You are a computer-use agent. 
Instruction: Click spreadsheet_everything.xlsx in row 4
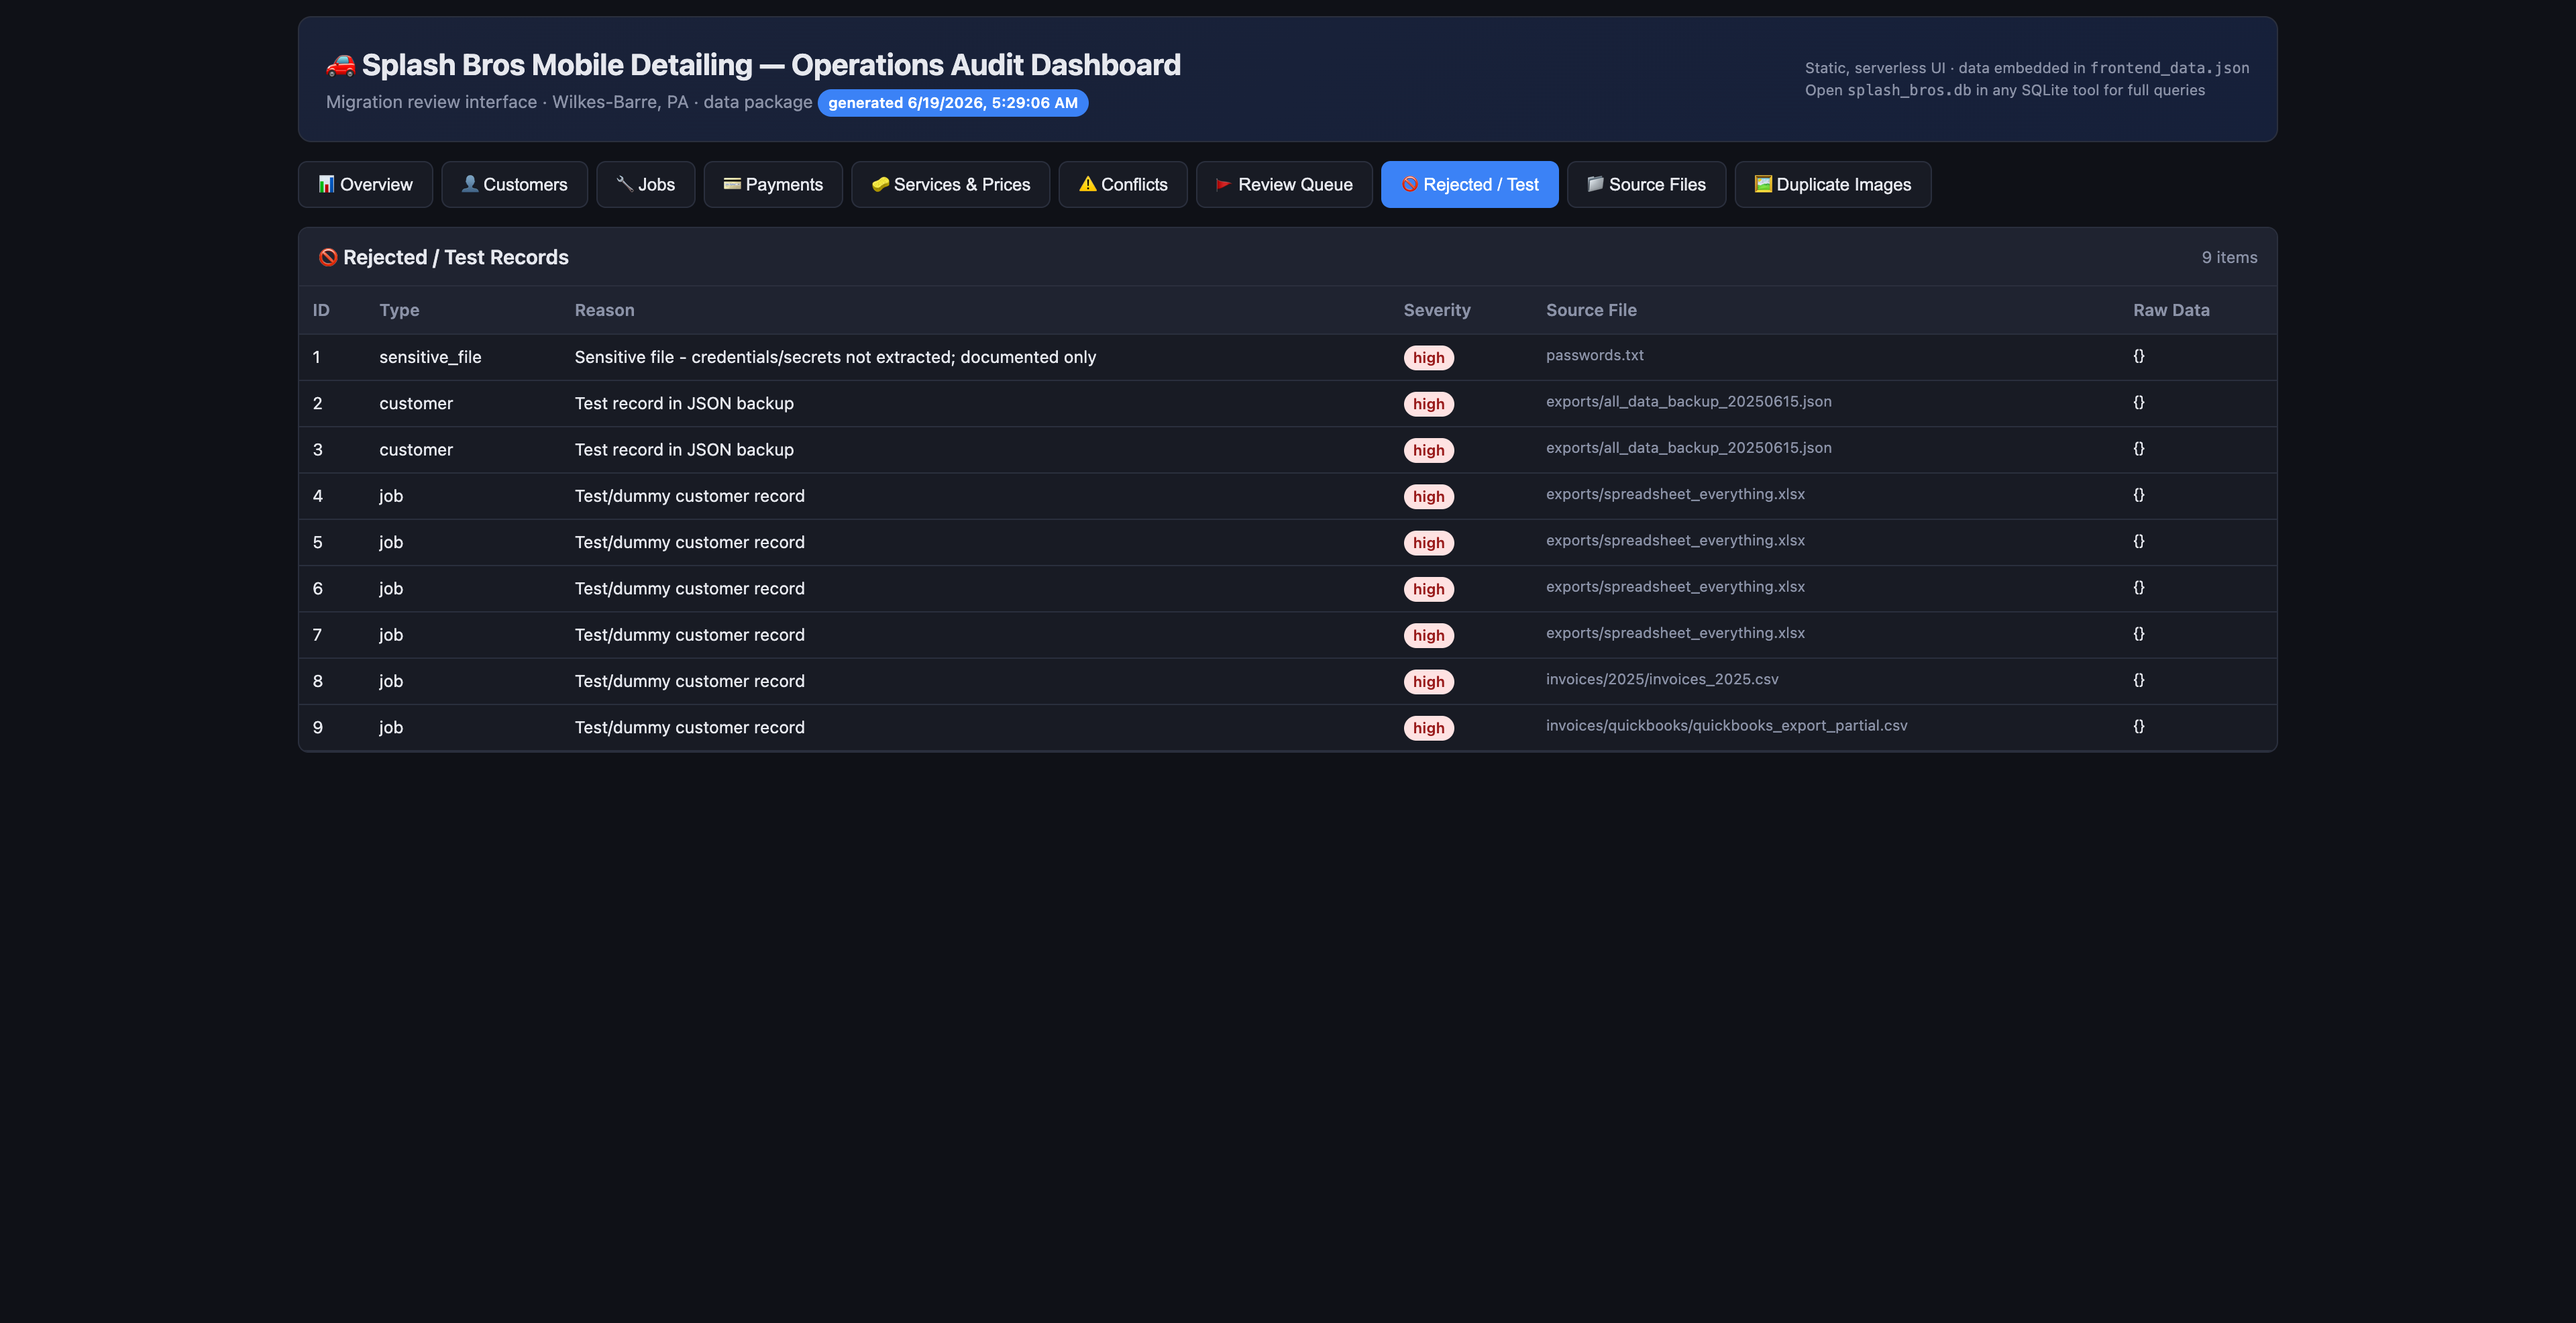[1675, 494]
